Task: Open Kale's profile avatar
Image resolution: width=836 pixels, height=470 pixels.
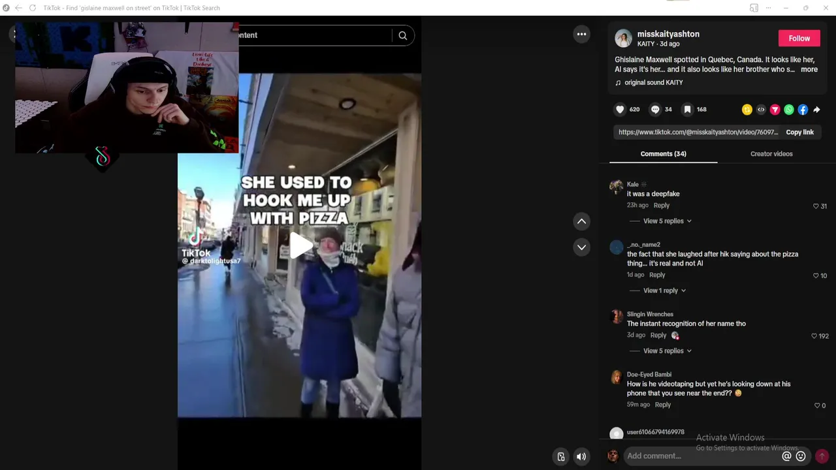Action: coord(616,187)
